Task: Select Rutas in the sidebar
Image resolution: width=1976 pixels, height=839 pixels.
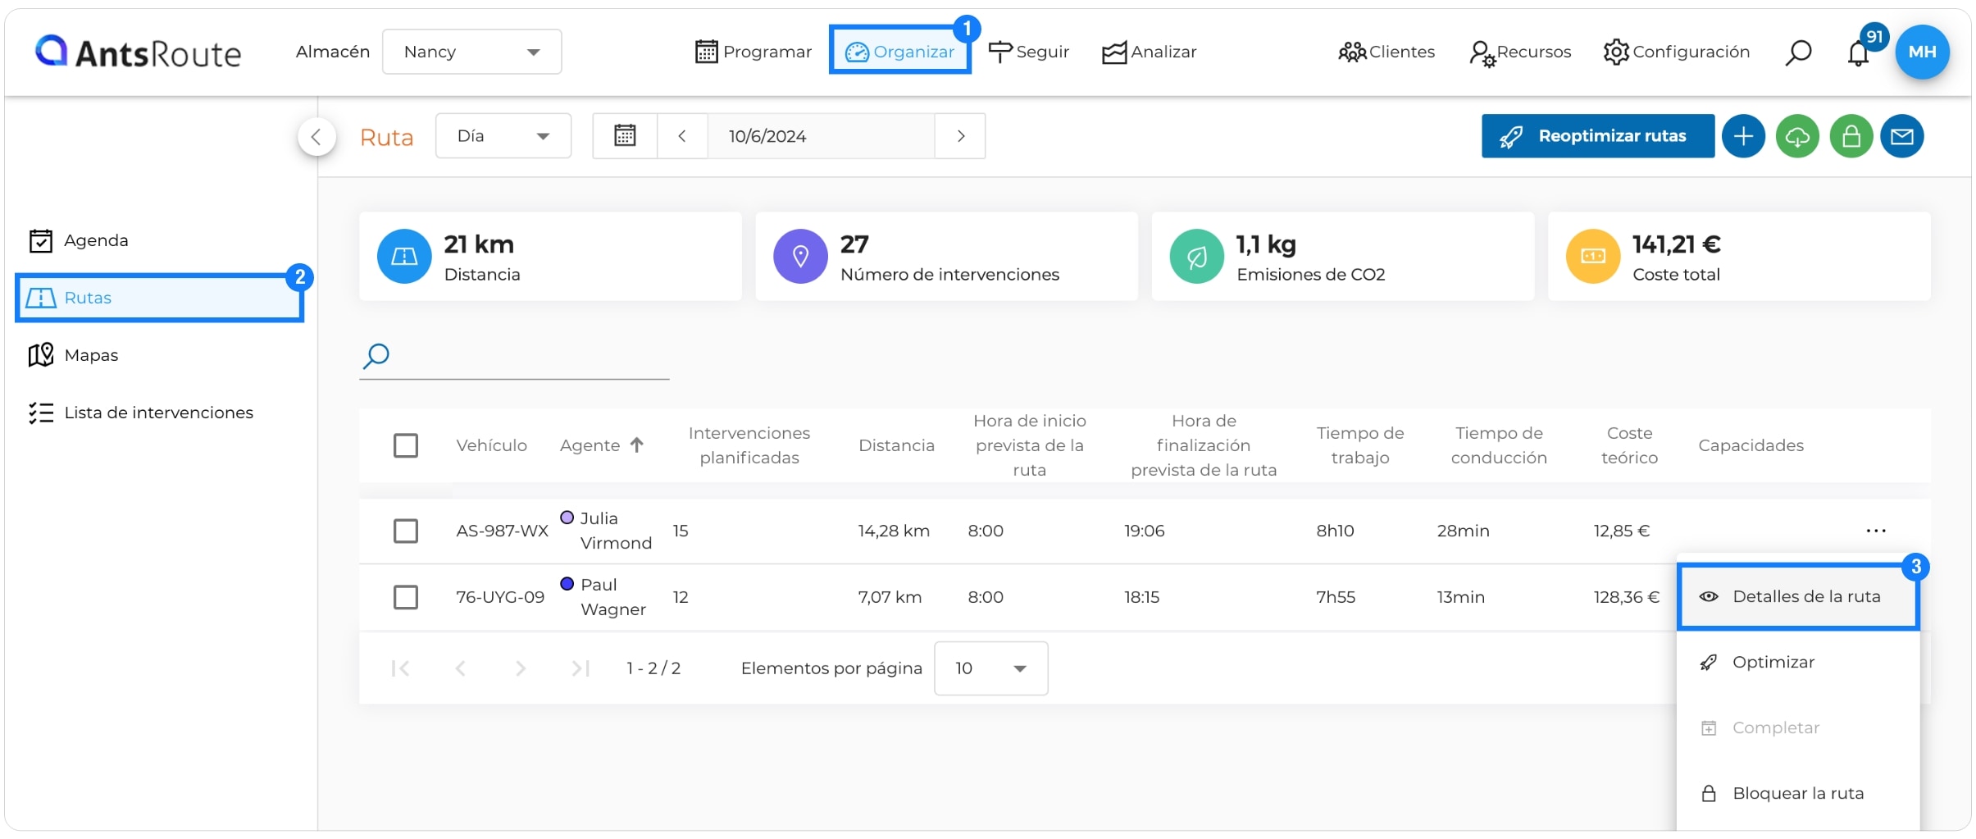Action: coord(160,298)
